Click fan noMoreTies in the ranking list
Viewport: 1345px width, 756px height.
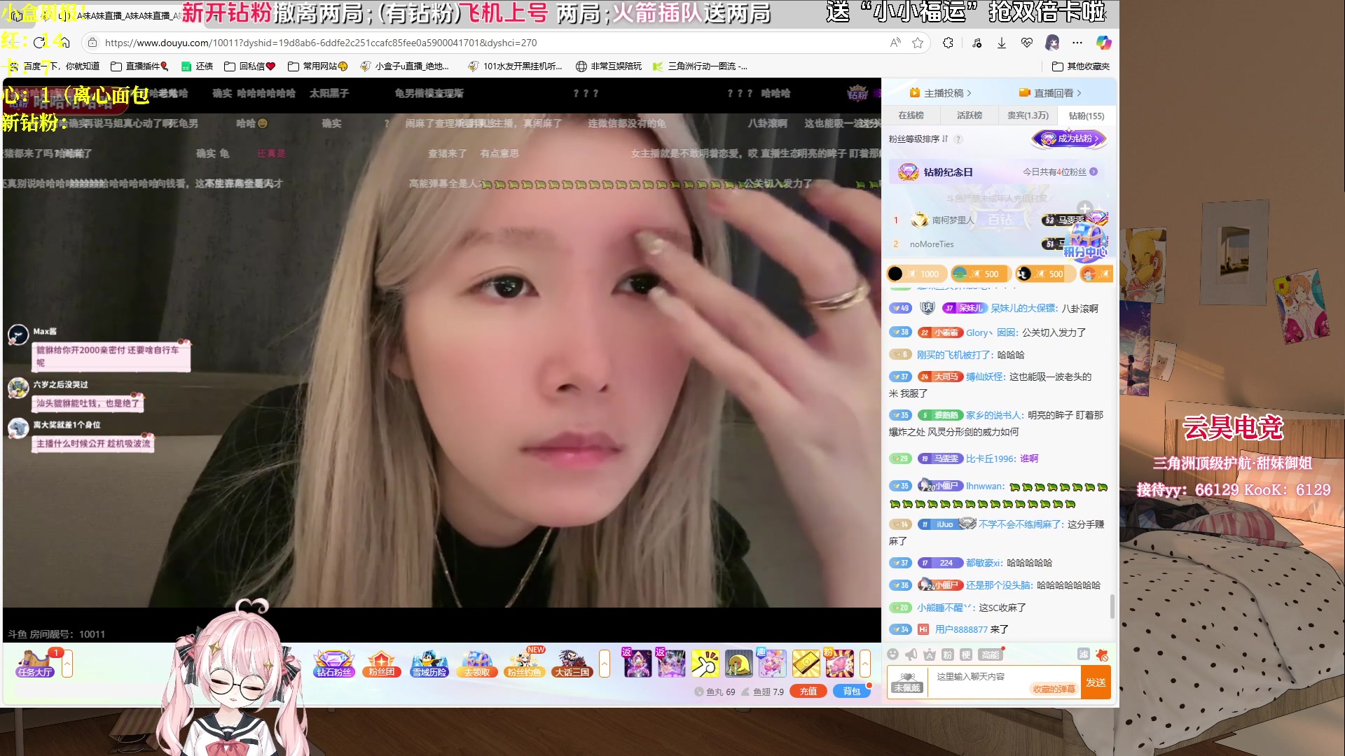(x=932, y=244)
